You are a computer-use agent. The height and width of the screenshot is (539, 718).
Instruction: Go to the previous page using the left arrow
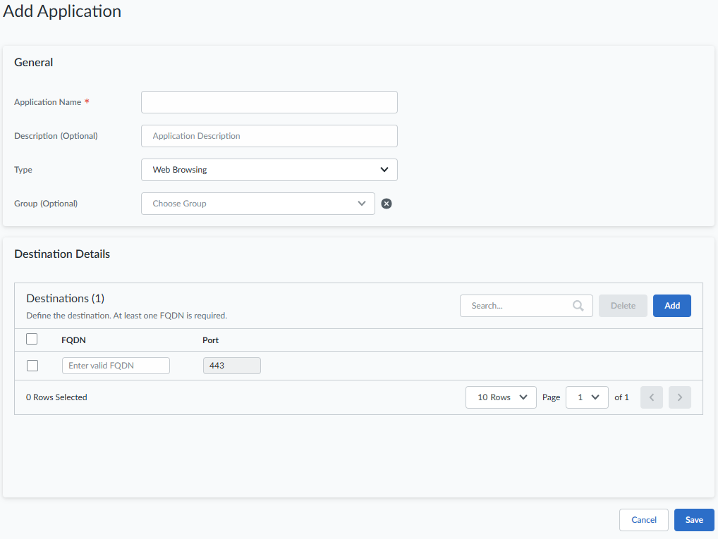point(652,397)
